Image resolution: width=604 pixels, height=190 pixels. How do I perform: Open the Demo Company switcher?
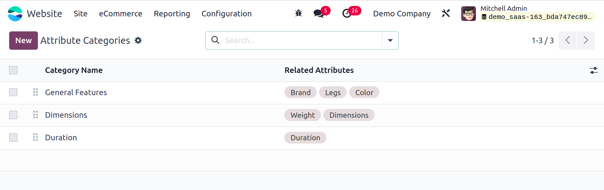[402, 14]
